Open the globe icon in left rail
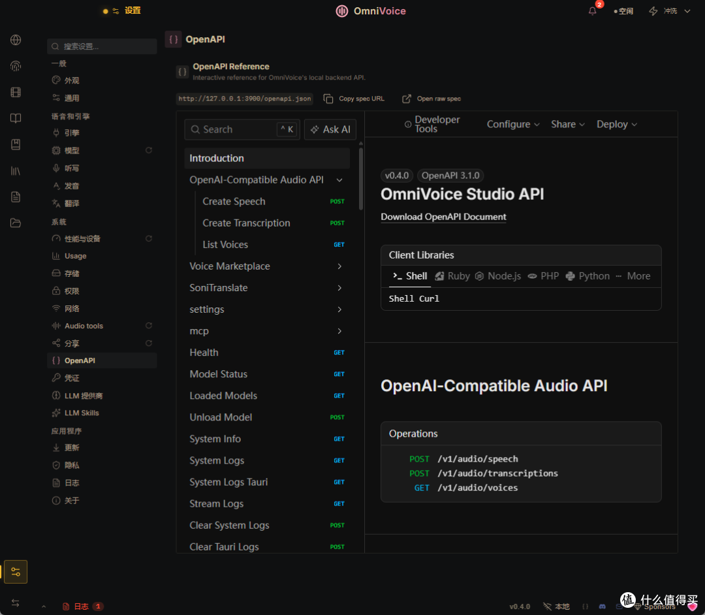Viewport: 705px width, 615px height. click(x=16, y=40)
